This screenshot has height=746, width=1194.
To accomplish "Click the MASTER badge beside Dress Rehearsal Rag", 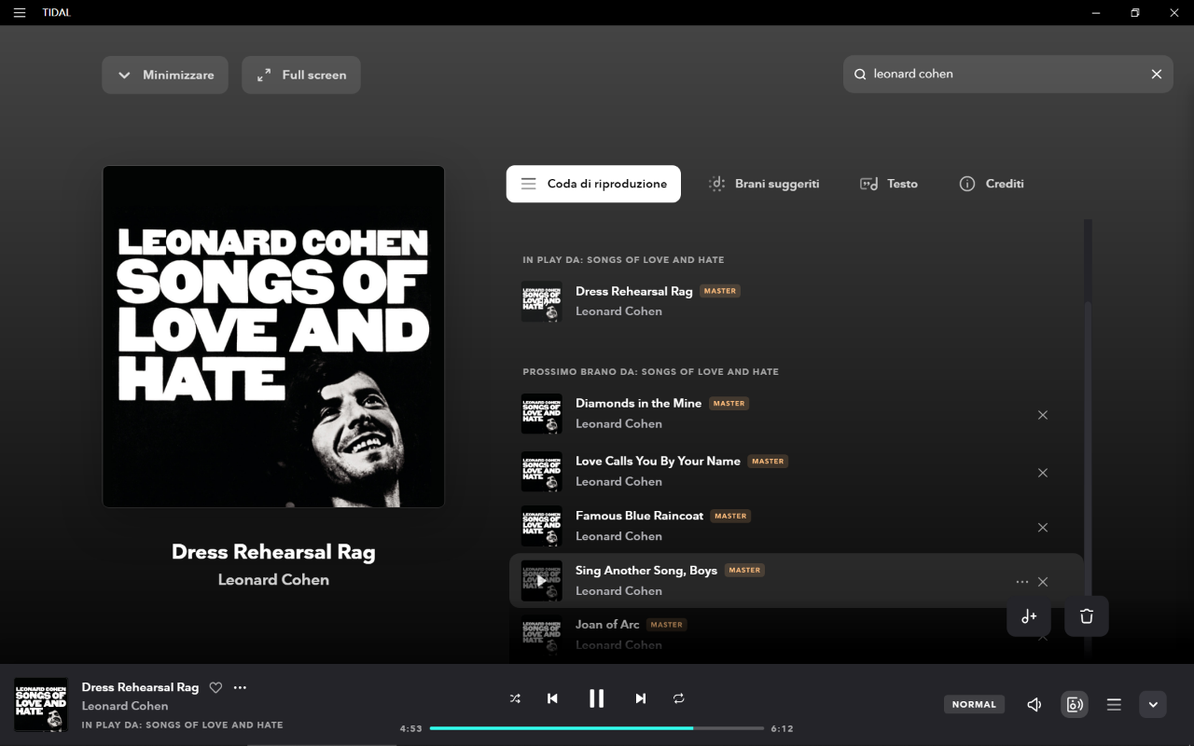I will tap(720, 291).
